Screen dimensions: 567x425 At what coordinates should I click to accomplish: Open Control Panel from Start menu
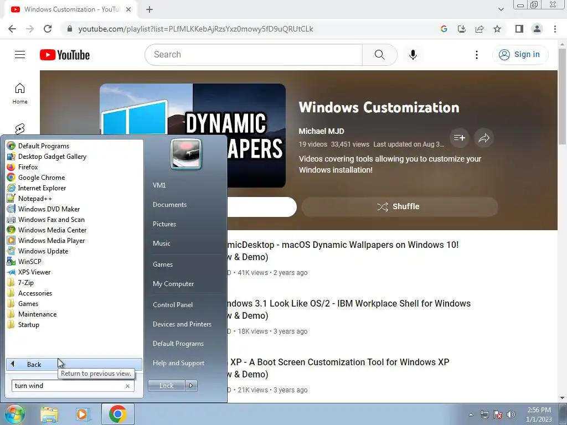point(173,305)
